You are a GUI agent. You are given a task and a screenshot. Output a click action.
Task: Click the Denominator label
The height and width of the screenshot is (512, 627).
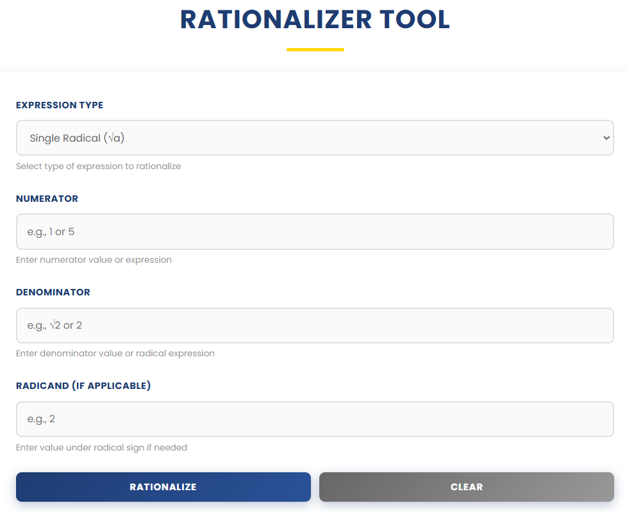[x=53, y=292]
